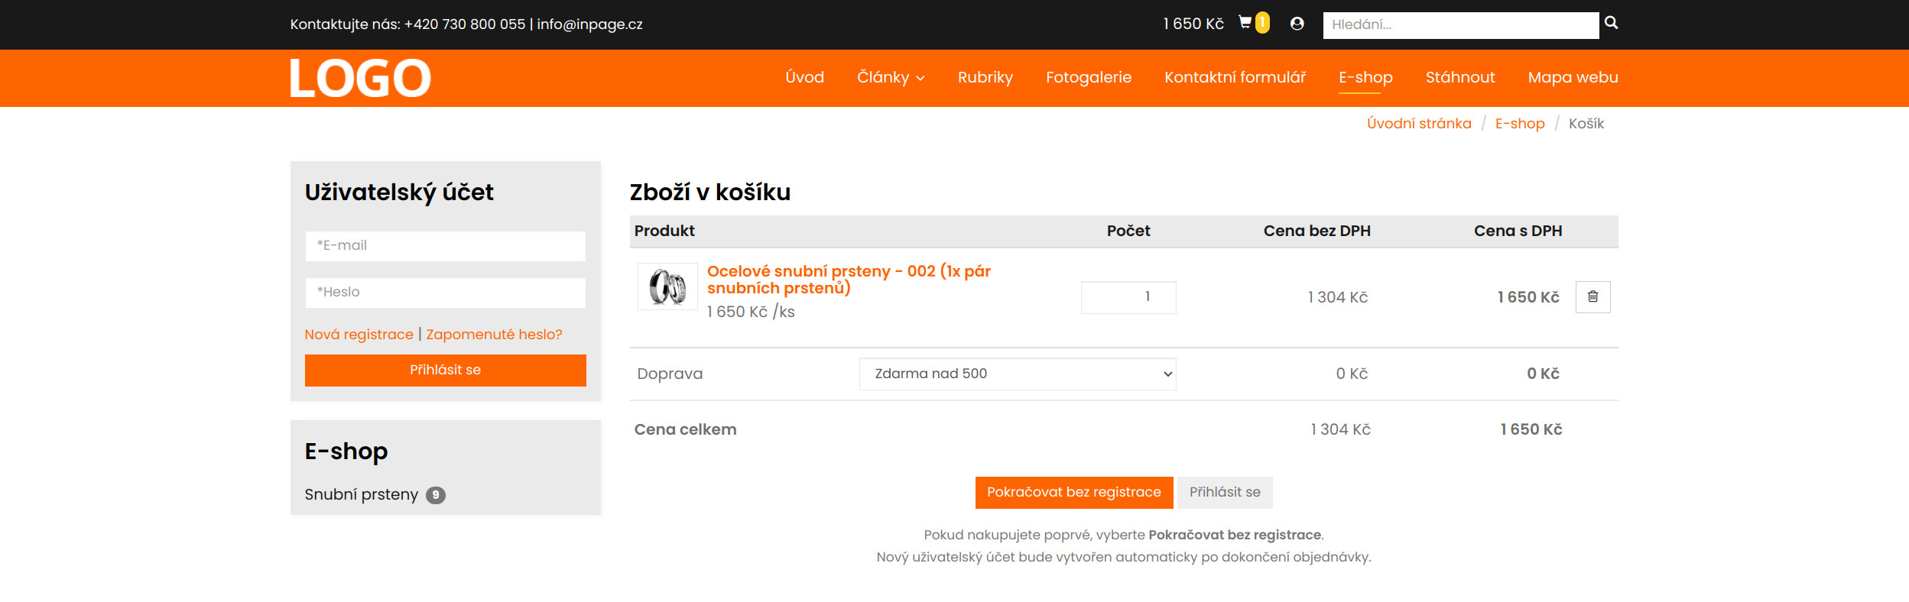This screenshot has height=602, width=1909.
Task: Open the user account icon in header
Action: (x=1297, y=24)
